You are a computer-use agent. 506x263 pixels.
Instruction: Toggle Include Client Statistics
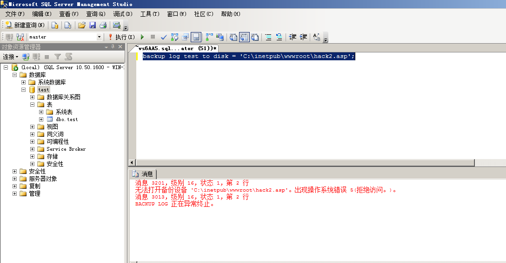tap(220, 37)
